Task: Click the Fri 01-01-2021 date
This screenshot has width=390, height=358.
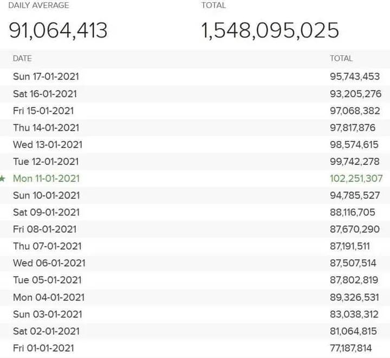Action: click(43, 348)
